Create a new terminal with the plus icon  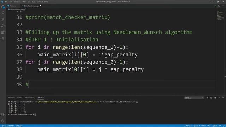click(207, 98)
